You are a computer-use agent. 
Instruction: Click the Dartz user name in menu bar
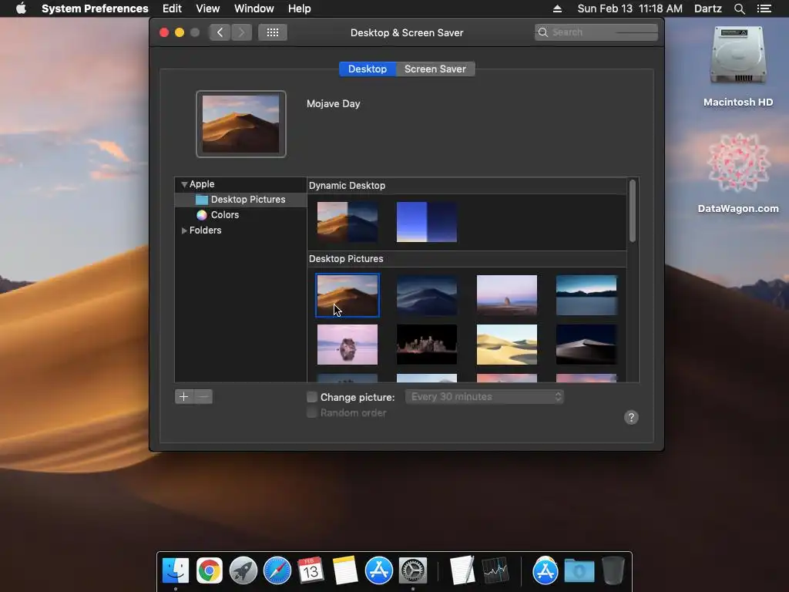click(x=708, y=8)
